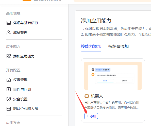This screenshot has height=126, width=151.
Task: Click the 开发配置 section label
Action: [x=13, y=70]
